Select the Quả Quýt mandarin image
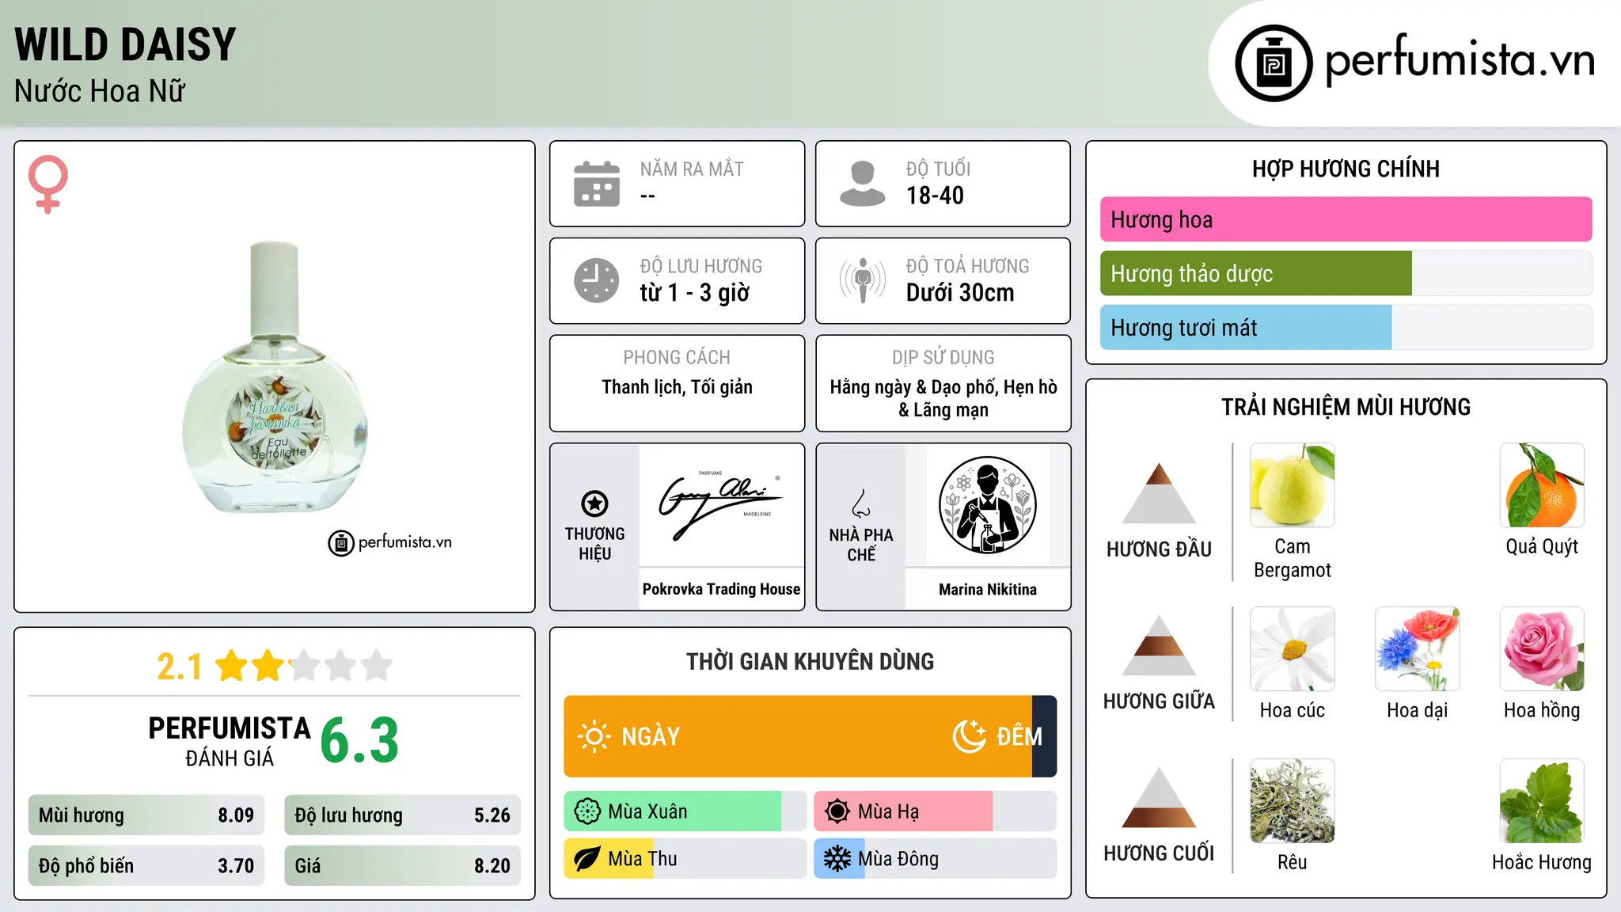The width and height of the screenshot is (1621, 912). (x=1542, y=485)
